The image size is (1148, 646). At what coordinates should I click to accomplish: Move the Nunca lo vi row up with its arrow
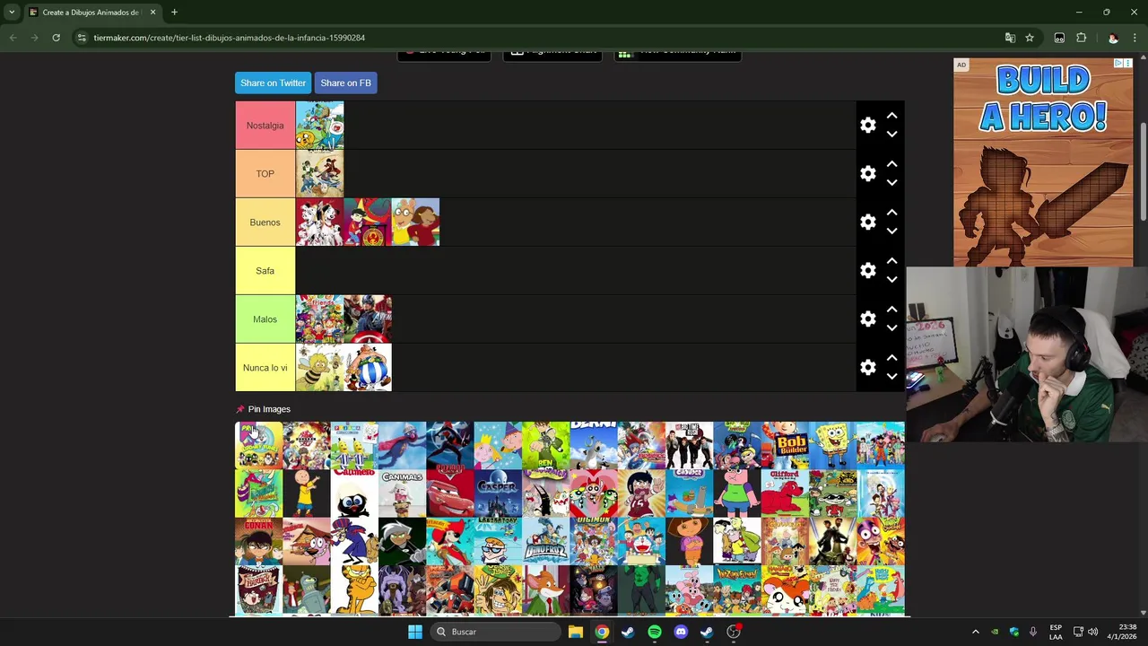tap(891, 358)
